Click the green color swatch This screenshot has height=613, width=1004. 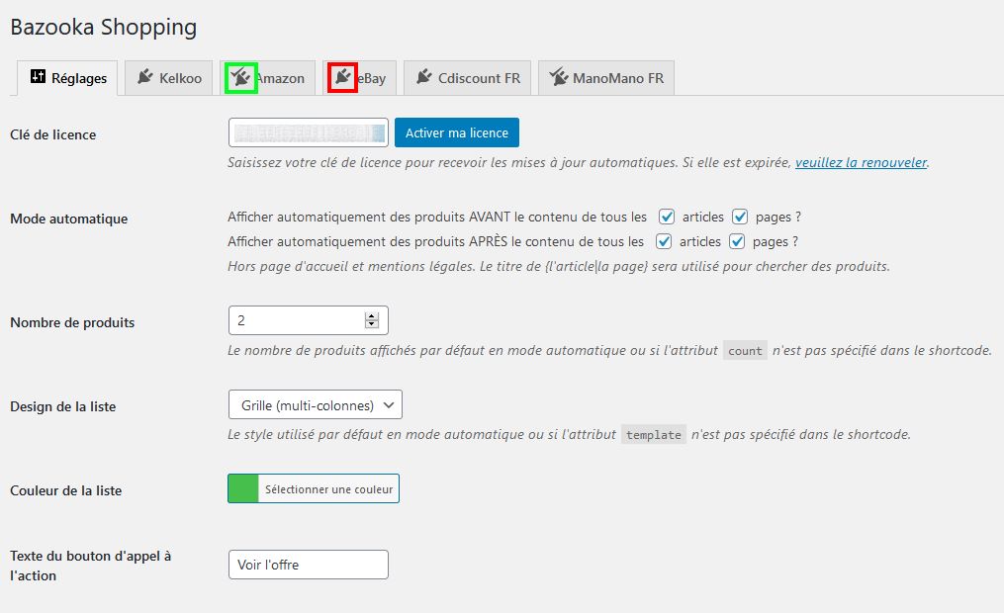(243, 488)
